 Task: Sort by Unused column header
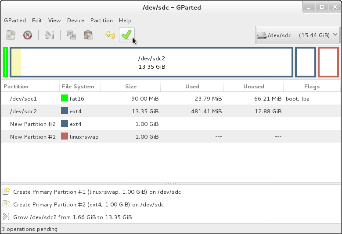(253, 87)
